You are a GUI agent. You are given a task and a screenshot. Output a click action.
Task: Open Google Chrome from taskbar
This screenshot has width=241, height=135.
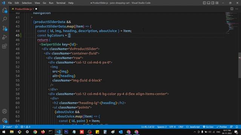35,132
